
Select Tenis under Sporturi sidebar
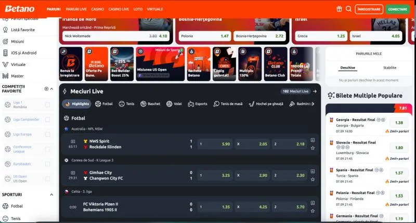16,218
